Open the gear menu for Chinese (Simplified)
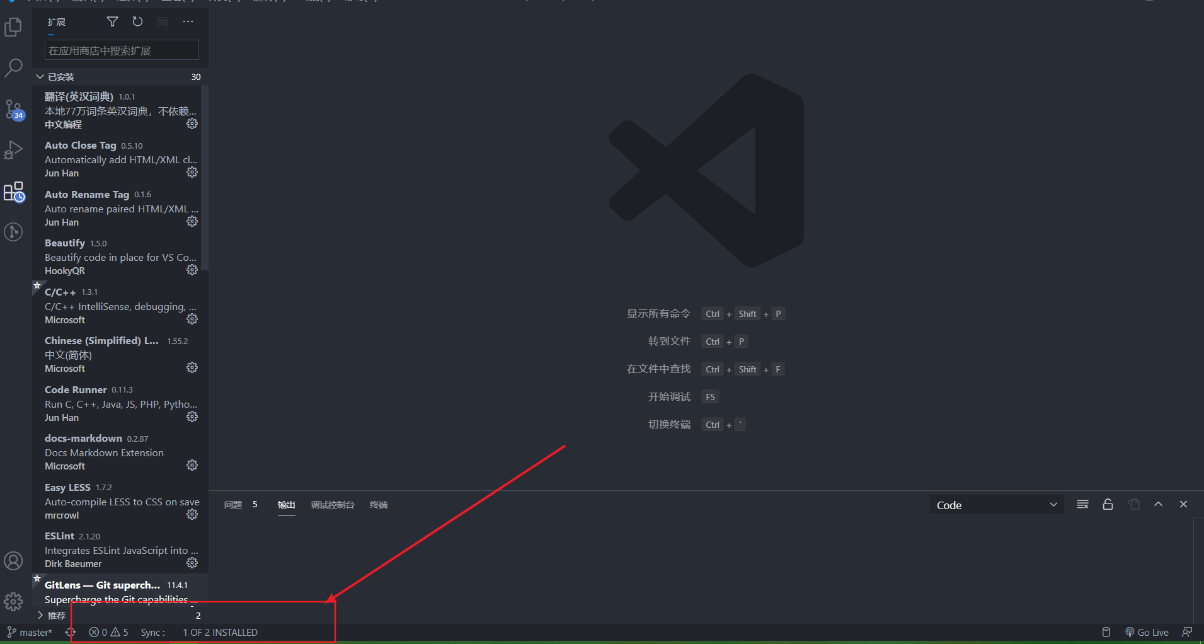Viewport: 1204px width, 644px height. [x=192, y=367]
